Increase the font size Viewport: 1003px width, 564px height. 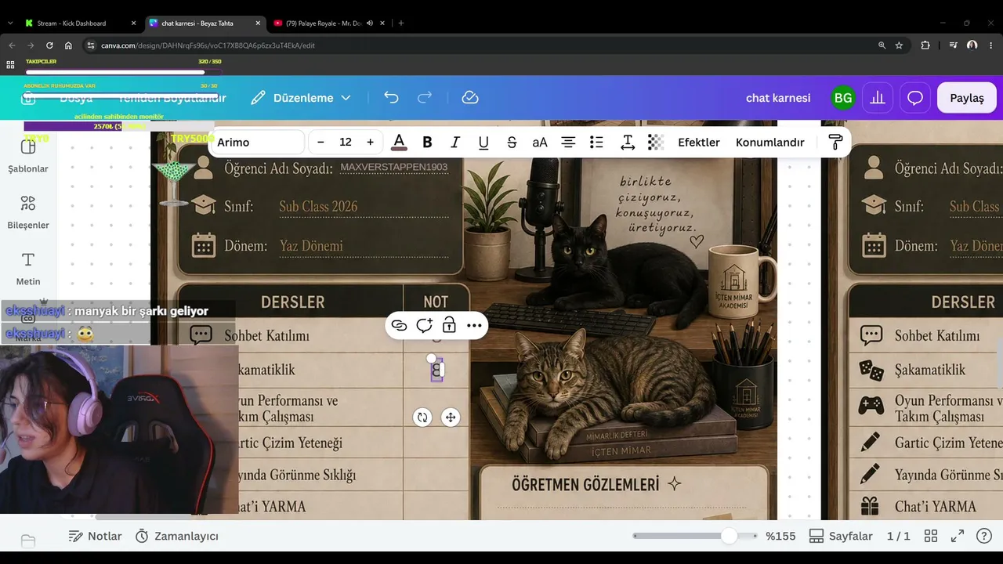pyautogui.click(x=370, y=142)
